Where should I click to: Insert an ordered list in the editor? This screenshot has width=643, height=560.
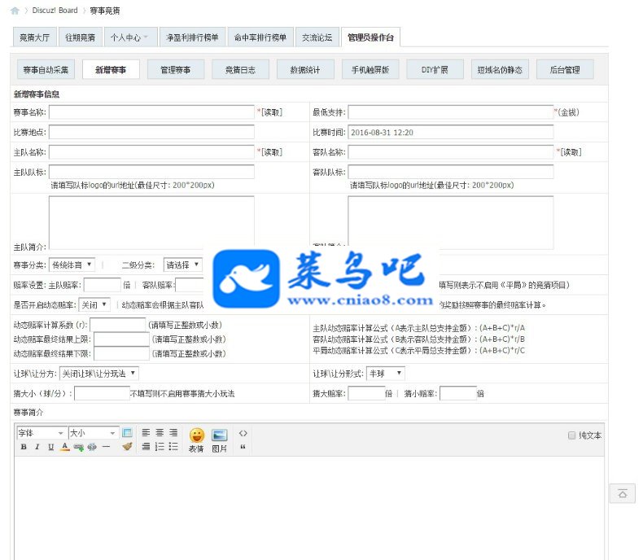(160, 447)
